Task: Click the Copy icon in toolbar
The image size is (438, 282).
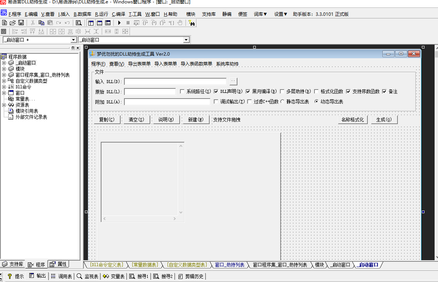Action: pyautogui.click(x=41, y=23)
